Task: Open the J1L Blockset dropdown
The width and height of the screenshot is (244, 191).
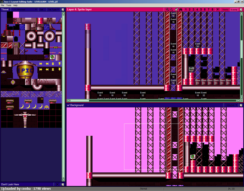Action: 25,9
